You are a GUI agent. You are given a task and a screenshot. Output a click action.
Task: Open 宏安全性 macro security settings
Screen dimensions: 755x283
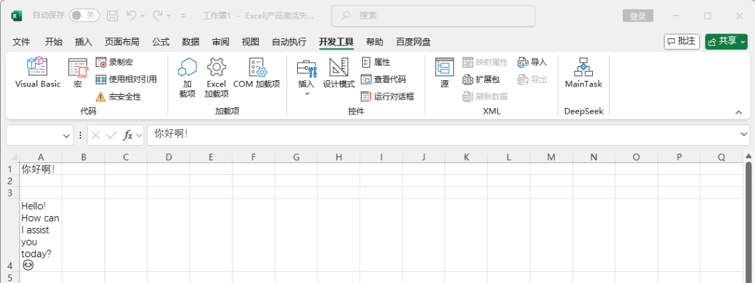coord(118,97)
